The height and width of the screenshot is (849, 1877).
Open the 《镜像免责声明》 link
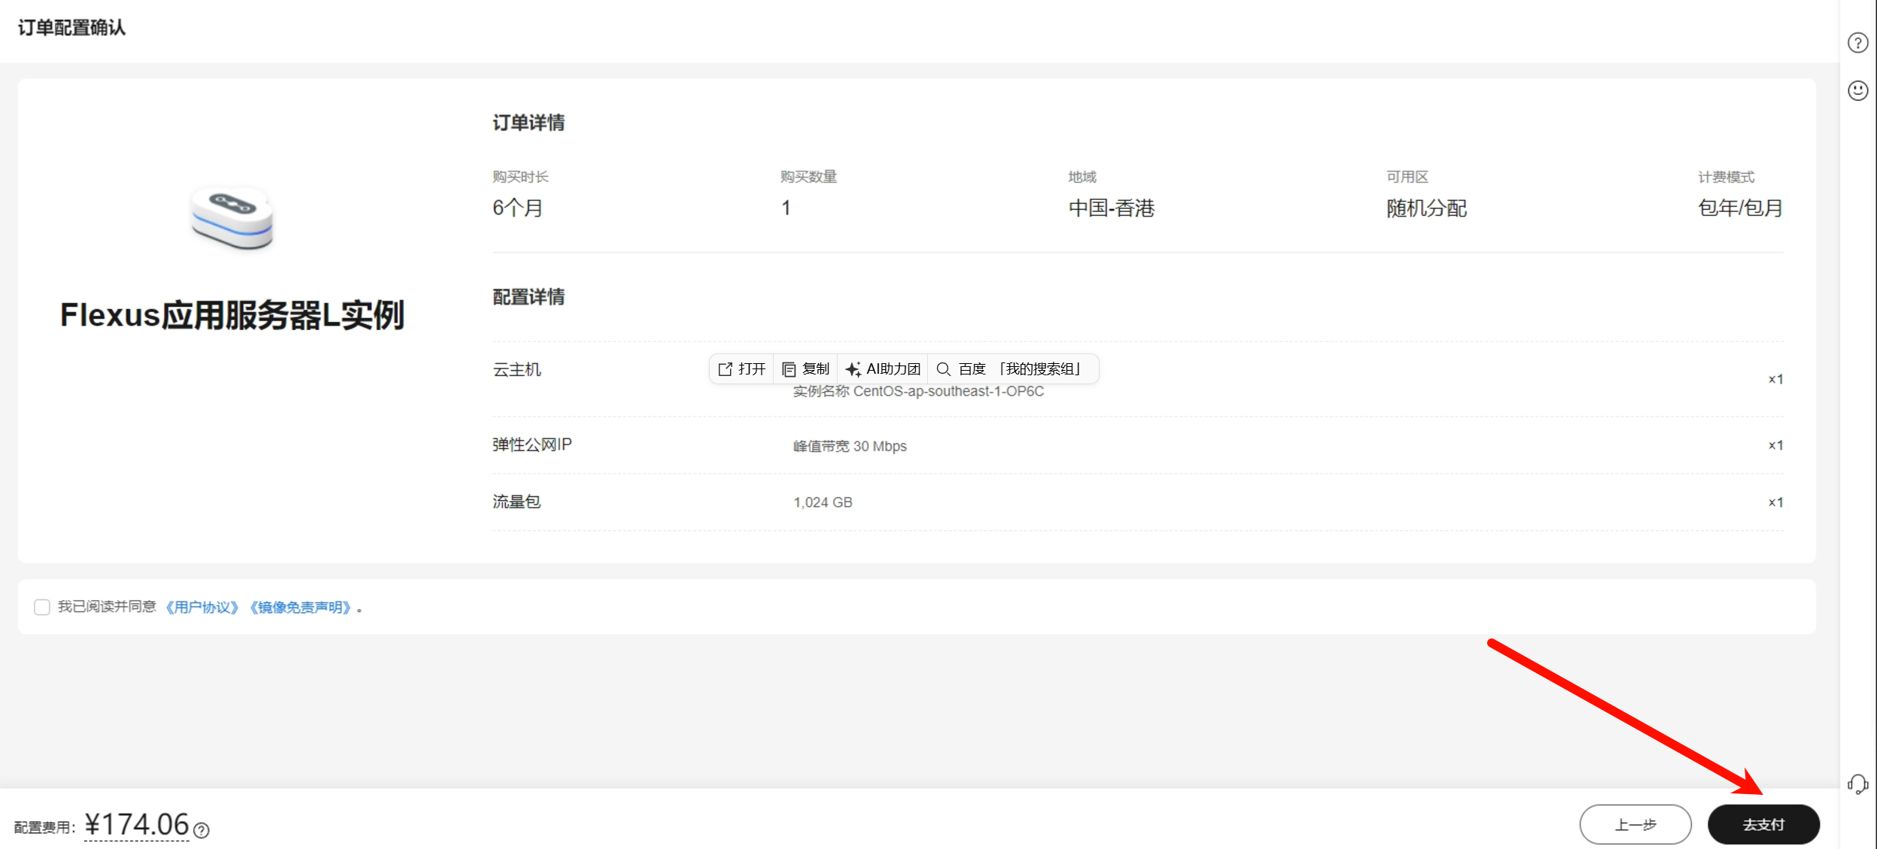tap(301, 607)
